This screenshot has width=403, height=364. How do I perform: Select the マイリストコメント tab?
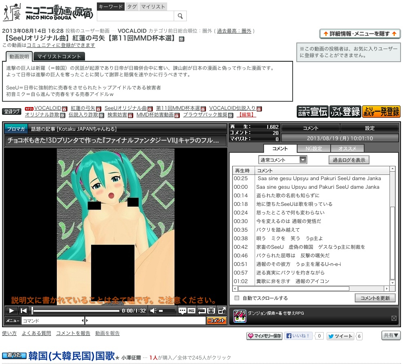click(59, 56)
